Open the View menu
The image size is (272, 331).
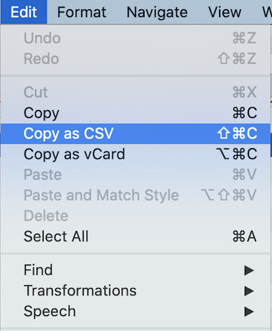tap(225, 12)
